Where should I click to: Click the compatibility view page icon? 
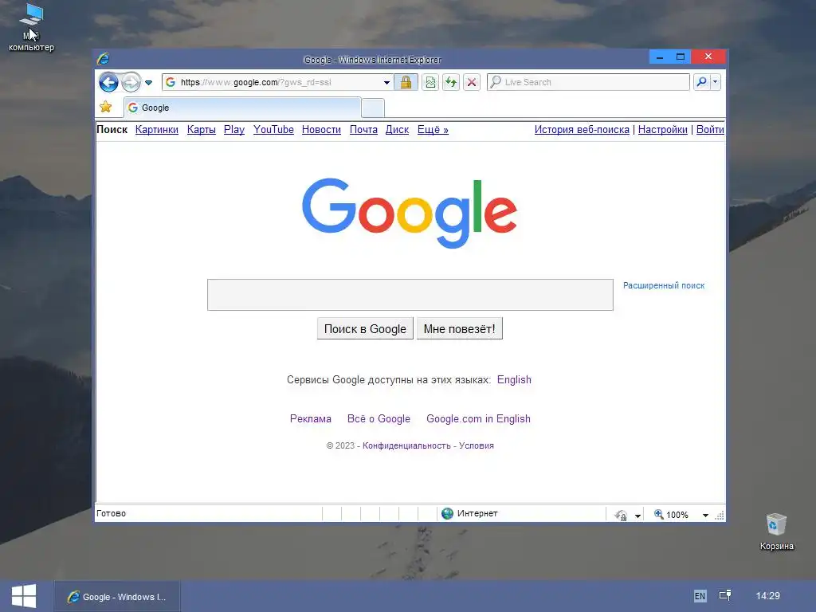(430, 82)
